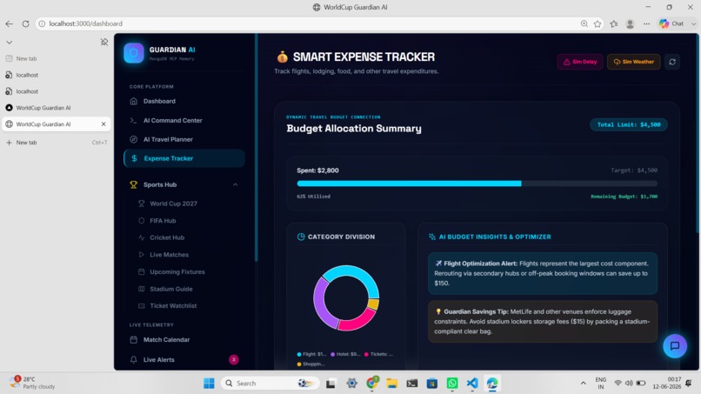
Task: Click the Live Alerts bell icon
Action: pos(133,359)
